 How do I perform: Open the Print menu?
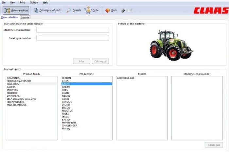(23, 3)
